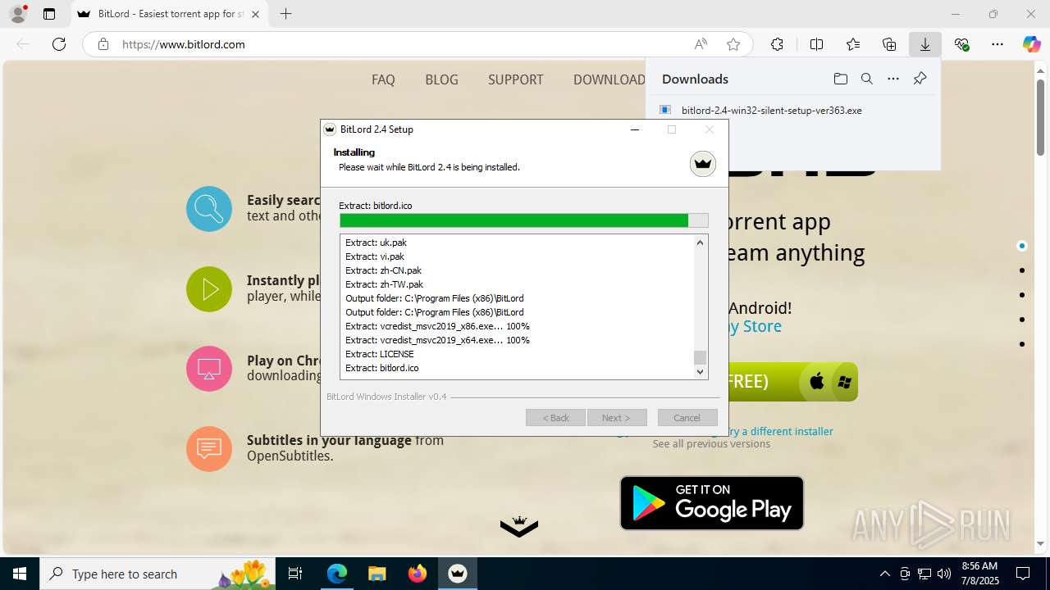Add this page to favorites star
Image resolution: width=1050 pixels, height=590 pixels.
pyautogui.click(x=733, y=44)
